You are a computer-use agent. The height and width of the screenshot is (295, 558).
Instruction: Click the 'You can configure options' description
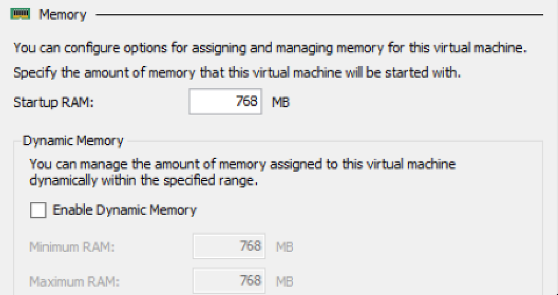[270, 48]
